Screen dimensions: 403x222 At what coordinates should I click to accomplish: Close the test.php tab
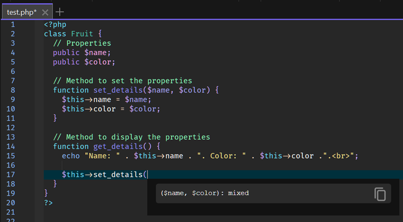click(x=45, y=12)
